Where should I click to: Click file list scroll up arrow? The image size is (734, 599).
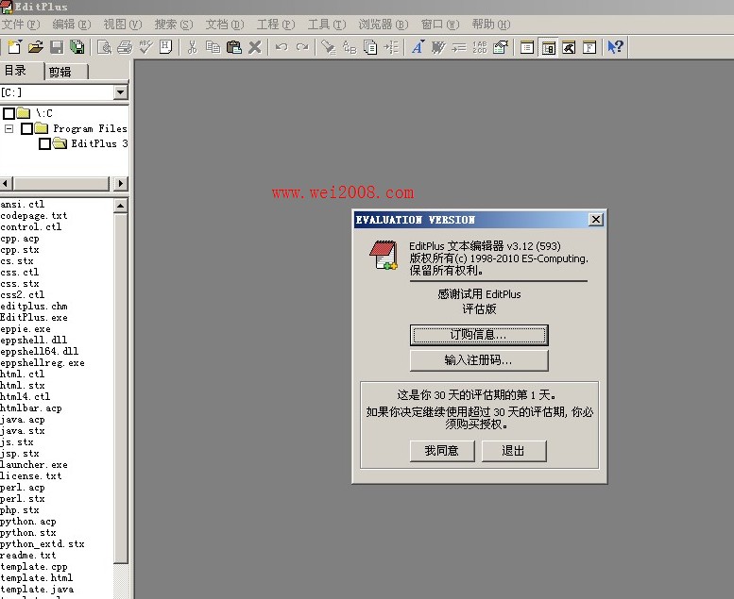pos(121,206)
